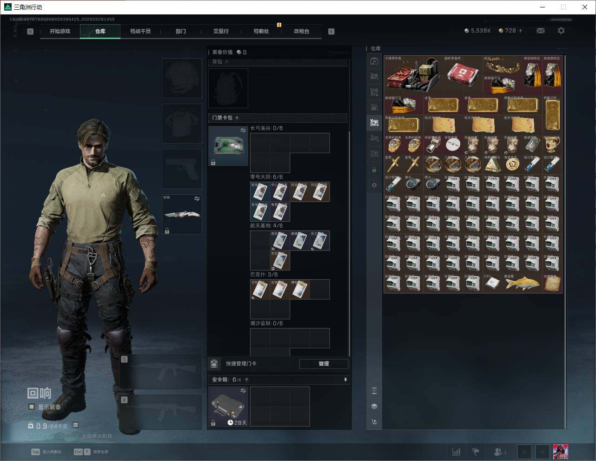Select the golden fish 黄金鲤 item
Image resolution: width=596 pixels, height=461 pixels.
pos(523,283)
